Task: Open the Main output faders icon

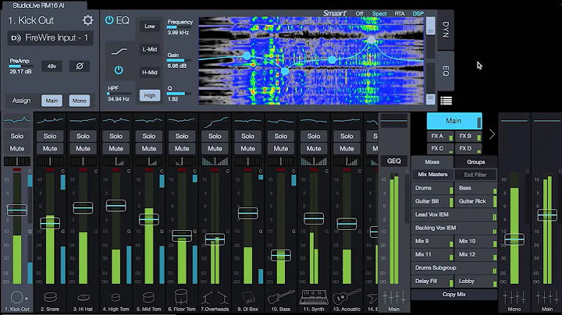Action: pos(394,297)
